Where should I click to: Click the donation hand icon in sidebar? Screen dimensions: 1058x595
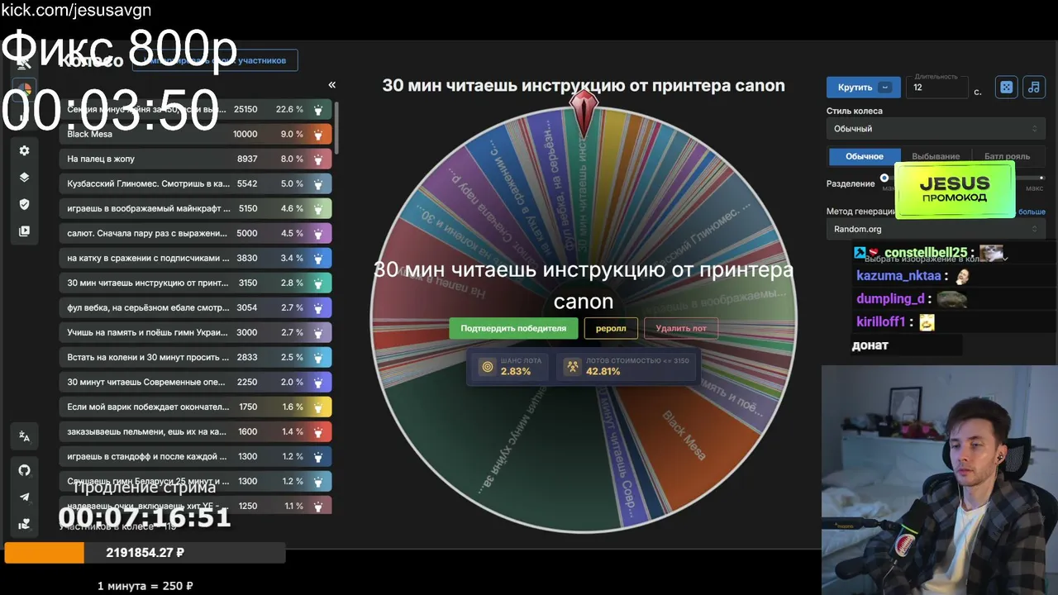click(24, 523)
